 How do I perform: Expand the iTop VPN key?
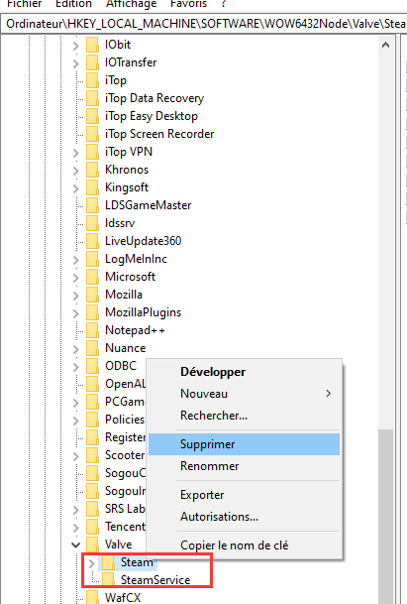pyautogui.click(x=76, y=153)
